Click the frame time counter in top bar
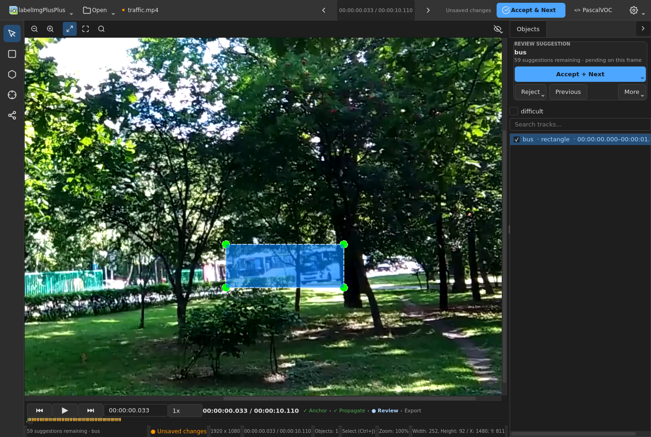The image size is (651, 437). (376, 10)
